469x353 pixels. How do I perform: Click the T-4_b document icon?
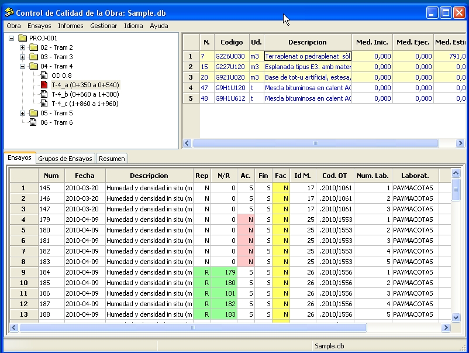pyautogui.click(x=44, y=94)
